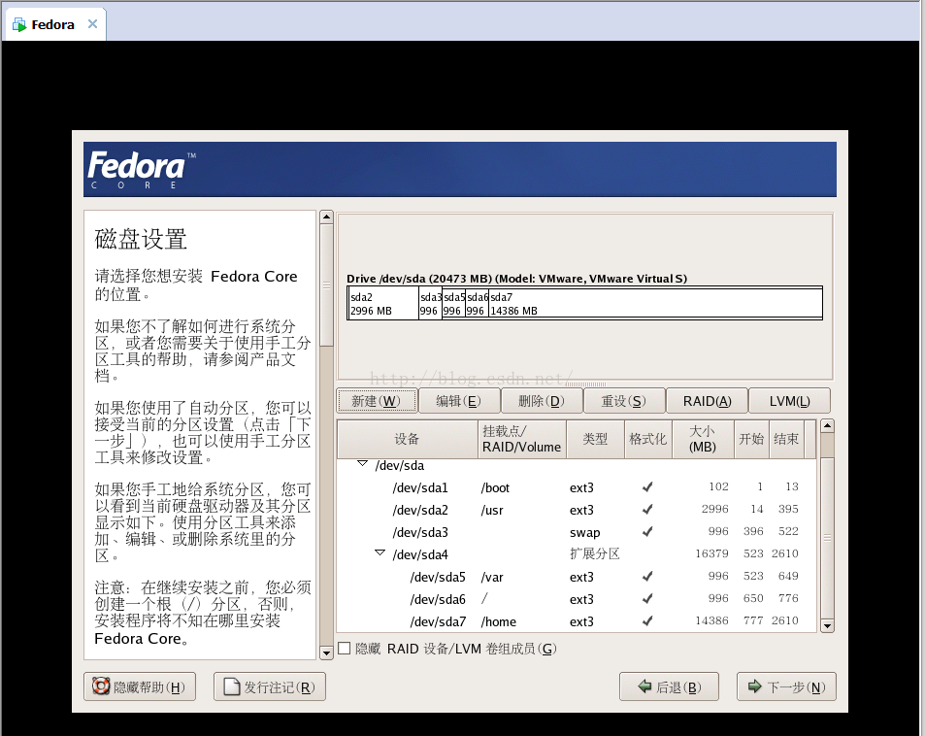The width and height of the screenshot is (925, 736).
Task: Click the format checkmark for /dev/sda1
Action: (647, 486)
